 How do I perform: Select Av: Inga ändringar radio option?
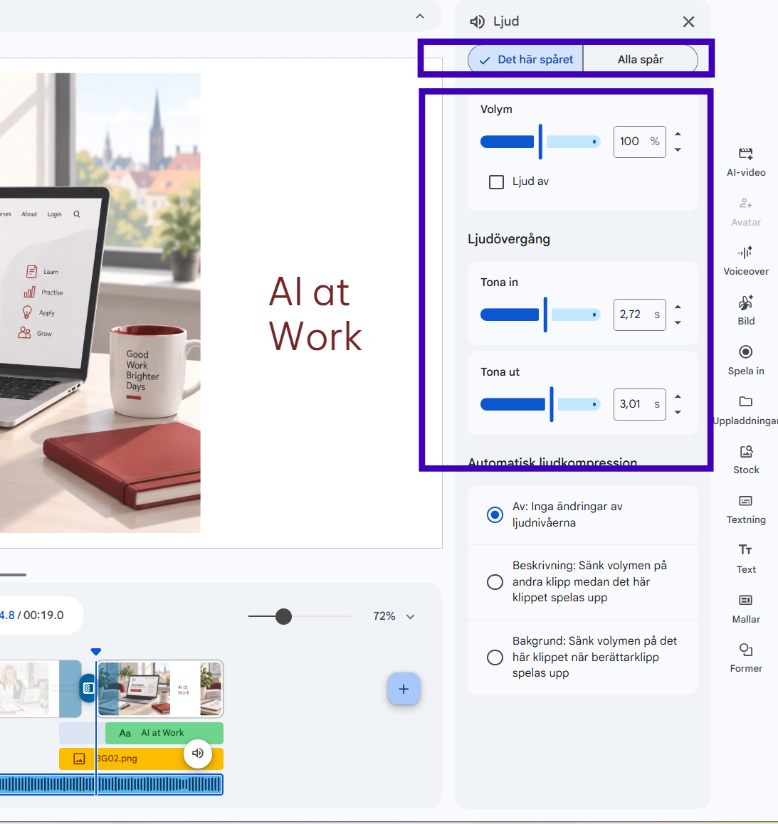[x=495, y=514]
